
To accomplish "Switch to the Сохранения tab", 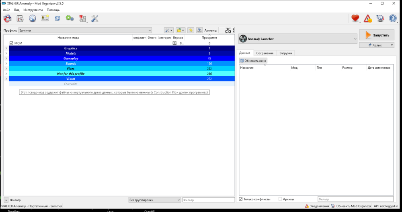I will tap(265, 53).
